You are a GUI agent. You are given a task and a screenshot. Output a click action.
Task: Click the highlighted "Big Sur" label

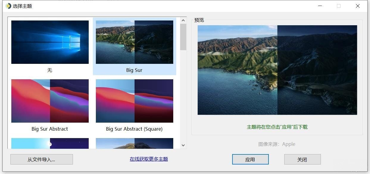[134, 70]
